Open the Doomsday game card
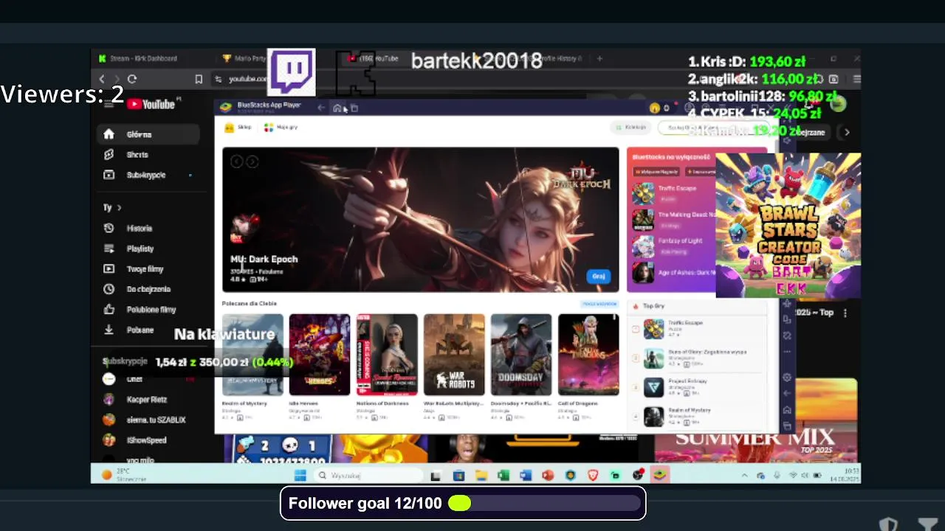This screenshot has width=945, height=531. click(521, 355)
